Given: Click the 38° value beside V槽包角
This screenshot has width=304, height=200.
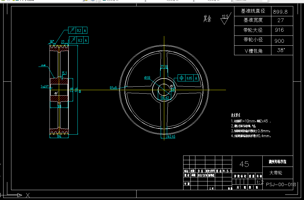Looking at the screenshot, I should coord(281,50).
